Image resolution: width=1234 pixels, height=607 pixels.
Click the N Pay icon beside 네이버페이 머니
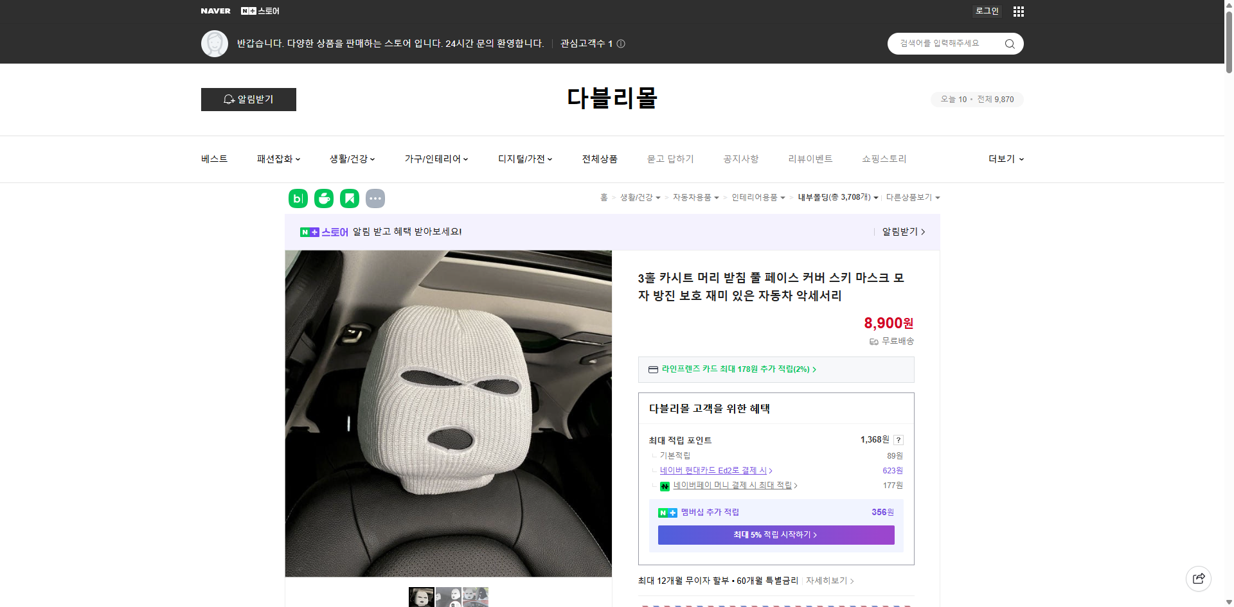tap(665, 486)
